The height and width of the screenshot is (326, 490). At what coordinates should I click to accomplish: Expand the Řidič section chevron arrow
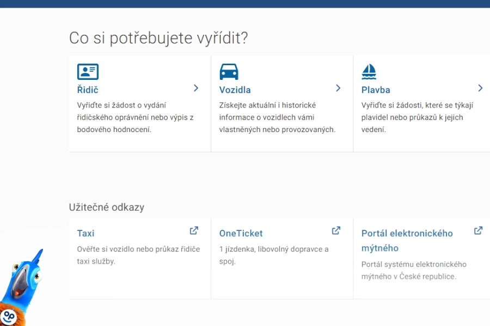[x=196, y=88]
